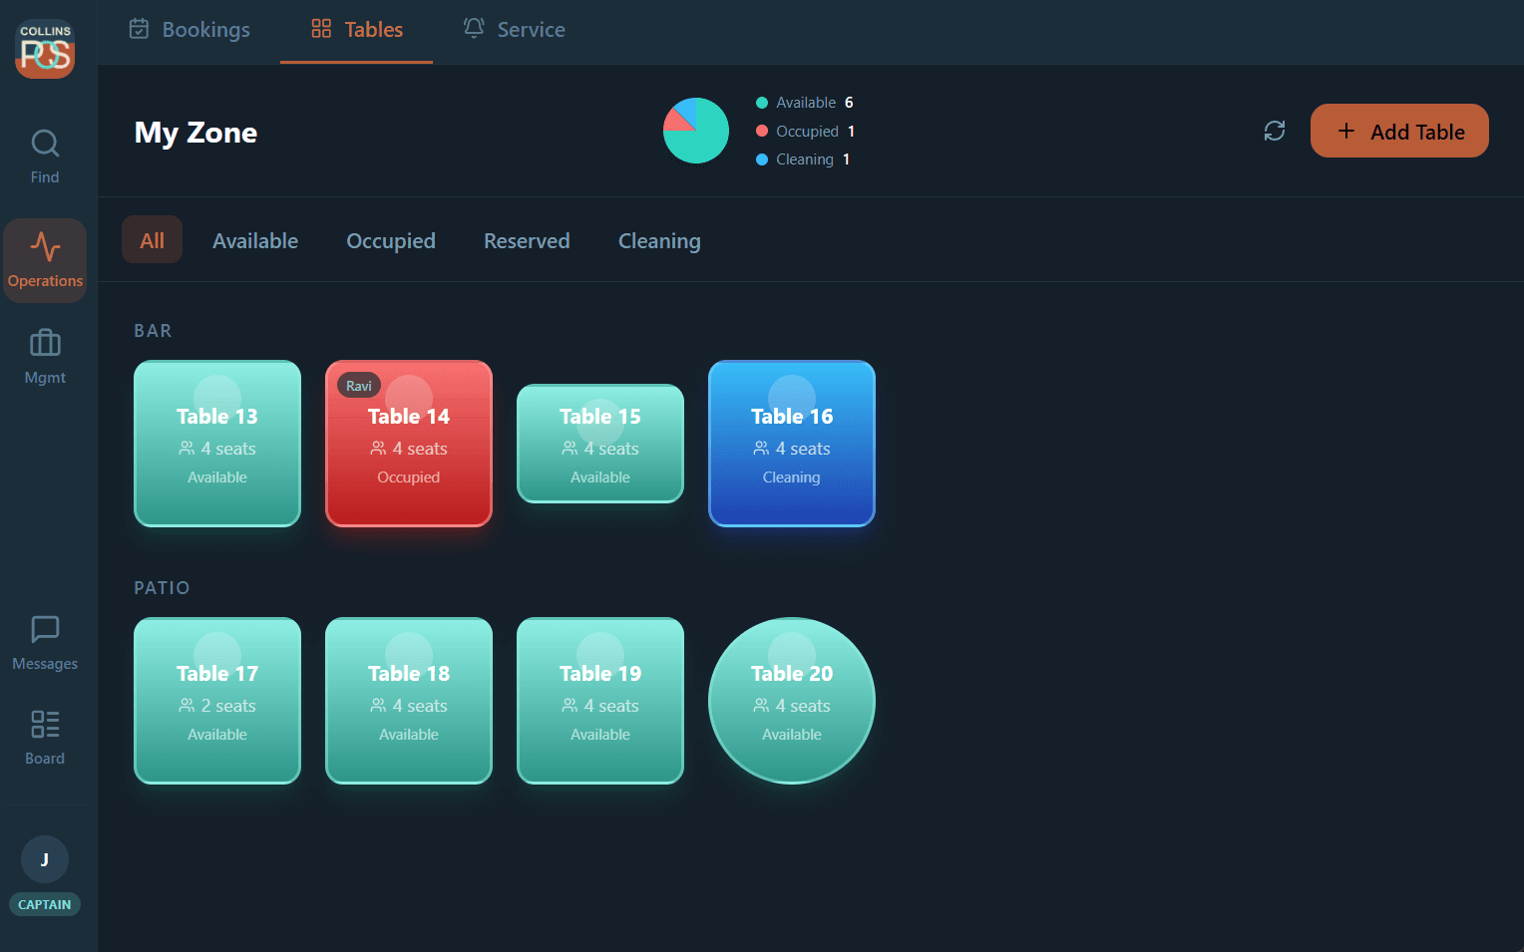Open Table 13 card
This screenshot has width=1524, height=952.
(x=217, y=444)
